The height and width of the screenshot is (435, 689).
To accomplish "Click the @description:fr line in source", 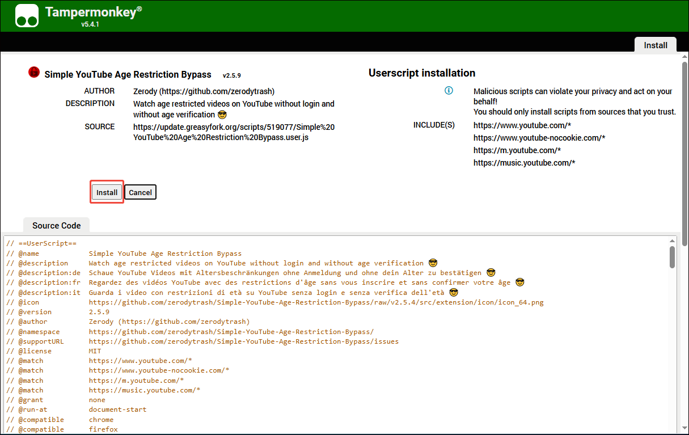I will 265,282.
